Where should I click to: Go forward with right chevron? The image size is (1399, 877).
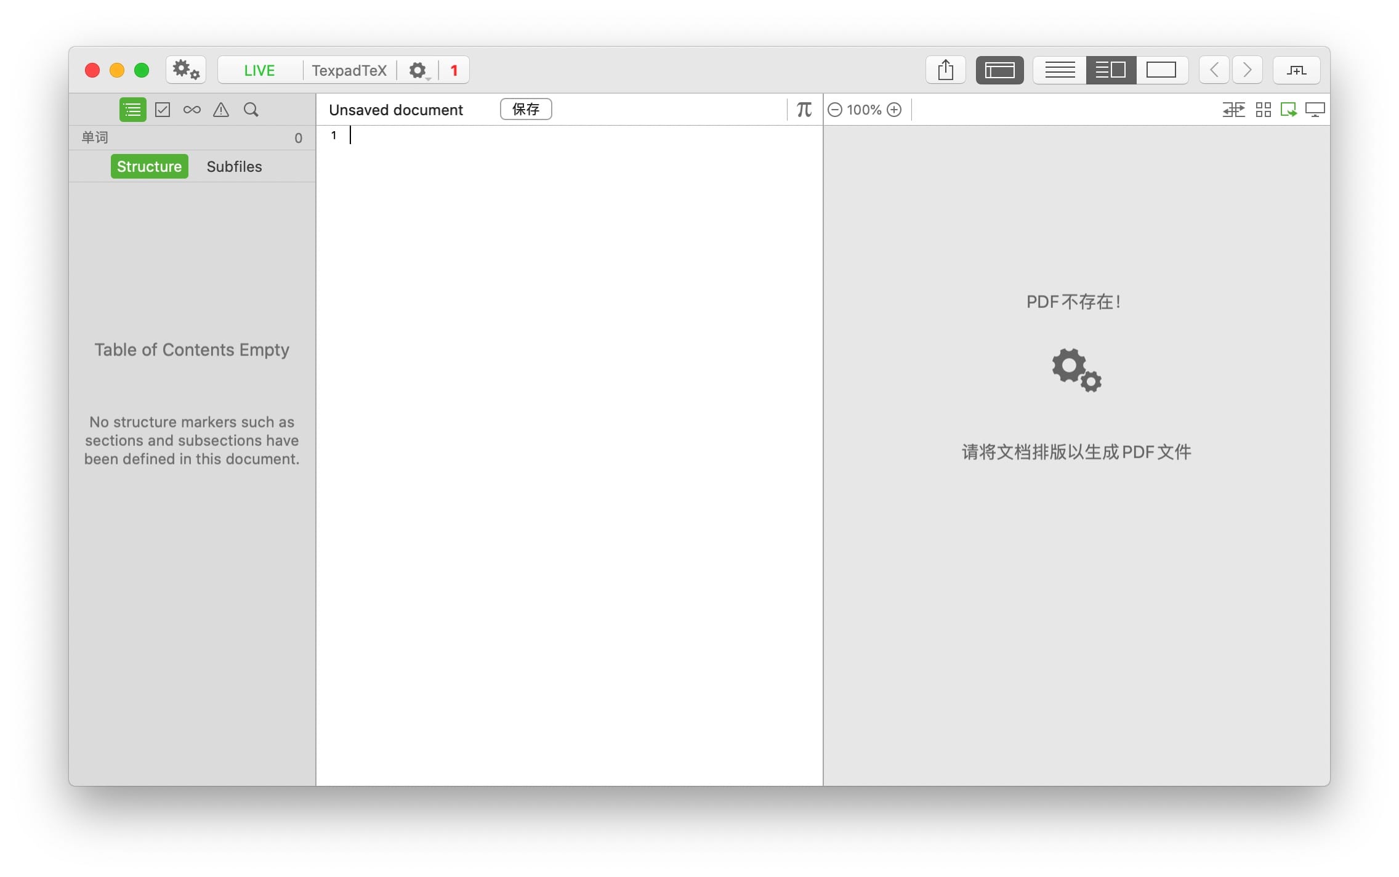pyautogui.click(x=1247, y=70)
